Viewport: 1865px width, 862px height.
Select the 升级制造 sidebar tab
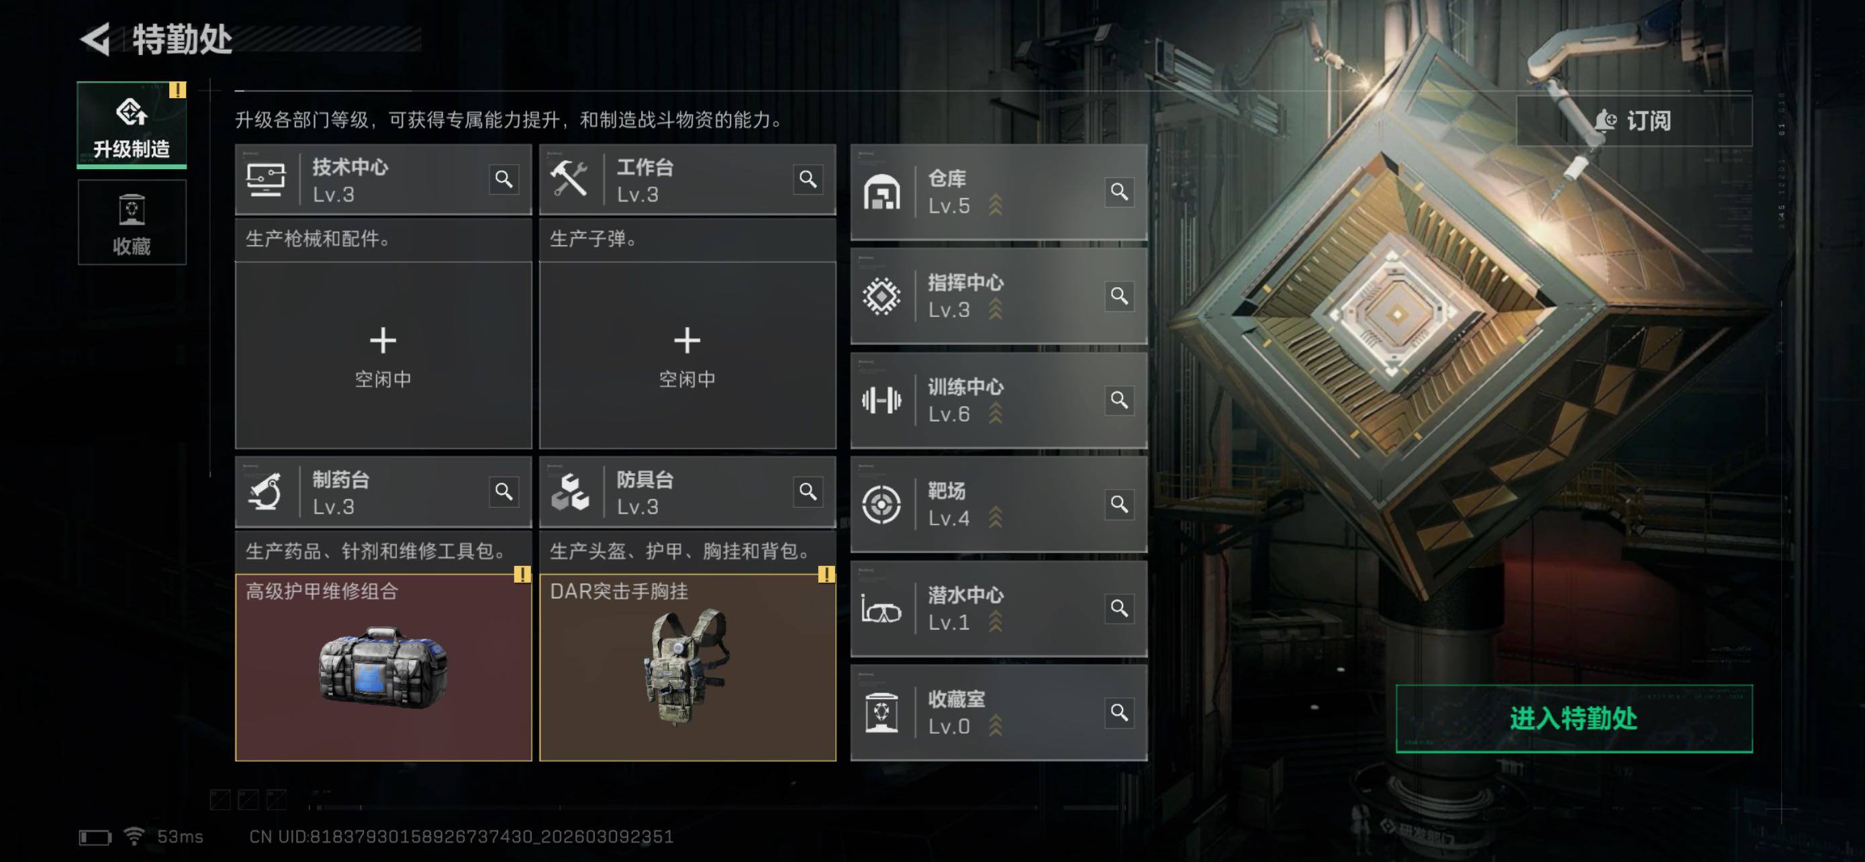click(x=132, y=126)
